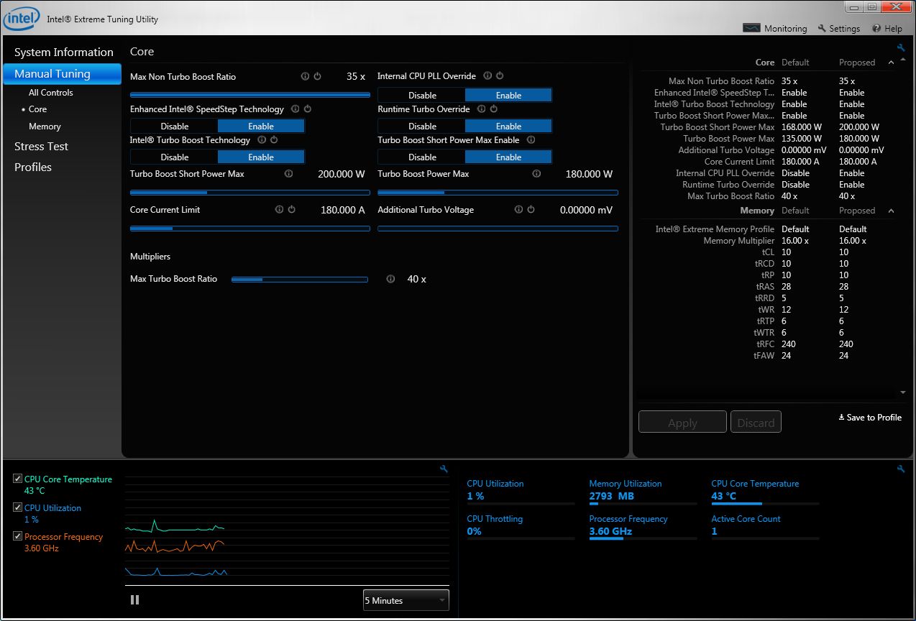This screenshot has width=916, height=621.
Task: Click the 180.000 A Core Current Limit value
Action: (343, 210)
